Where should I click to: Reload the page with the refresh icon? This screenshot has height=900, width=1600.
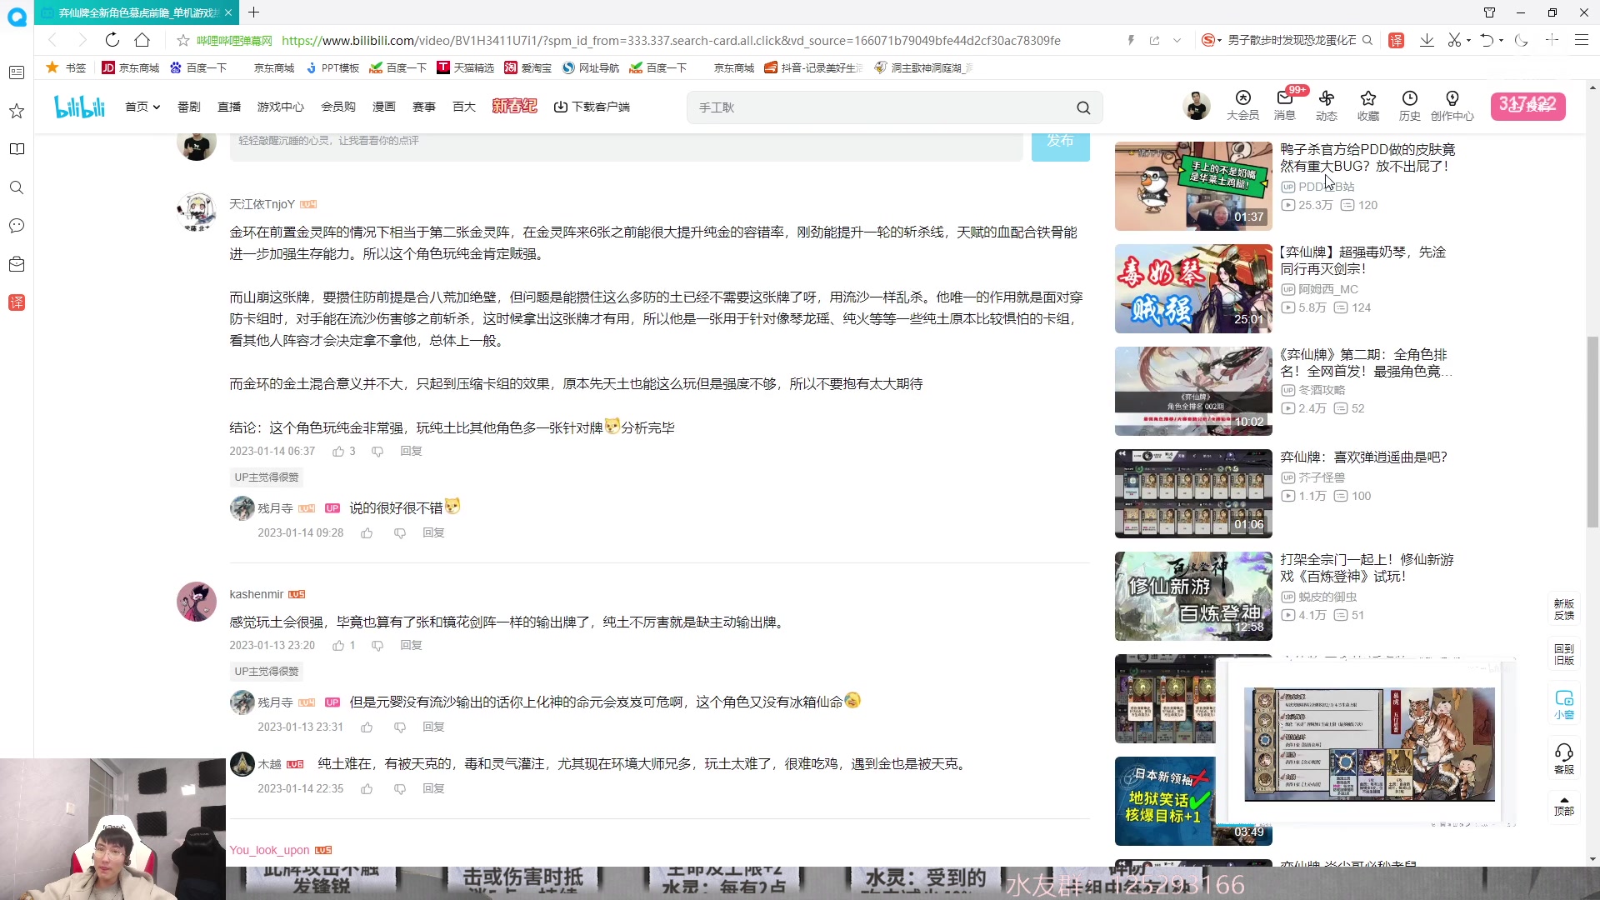(x=112, y=39)
